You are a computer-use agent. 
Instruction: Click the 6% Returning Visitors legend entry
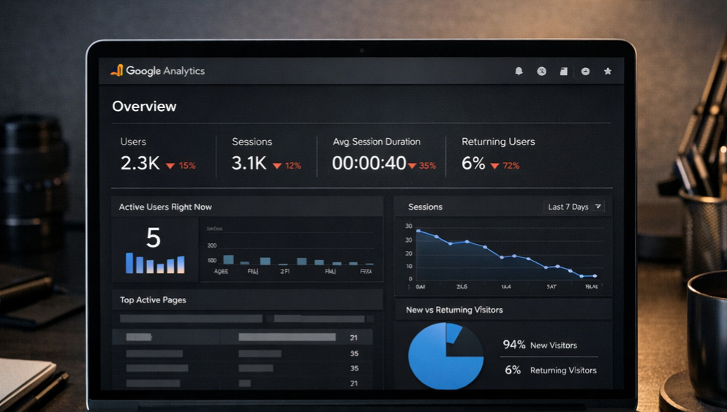click(550, 370)
